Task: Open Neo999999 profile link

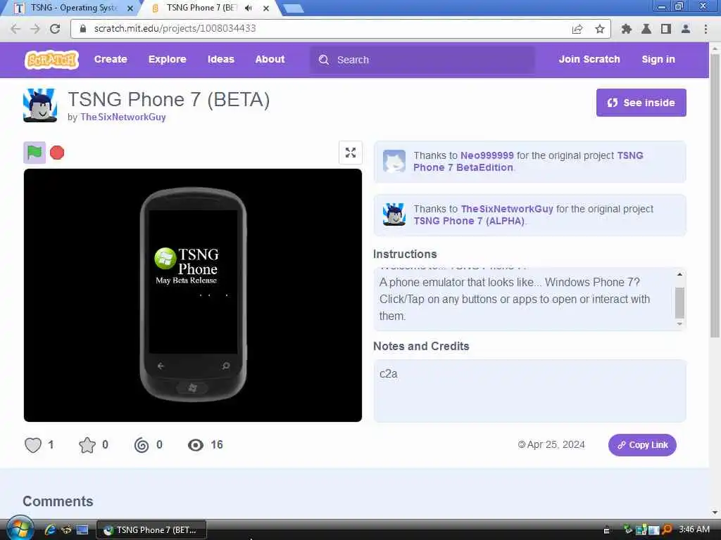Action: [x=487, y=155]
